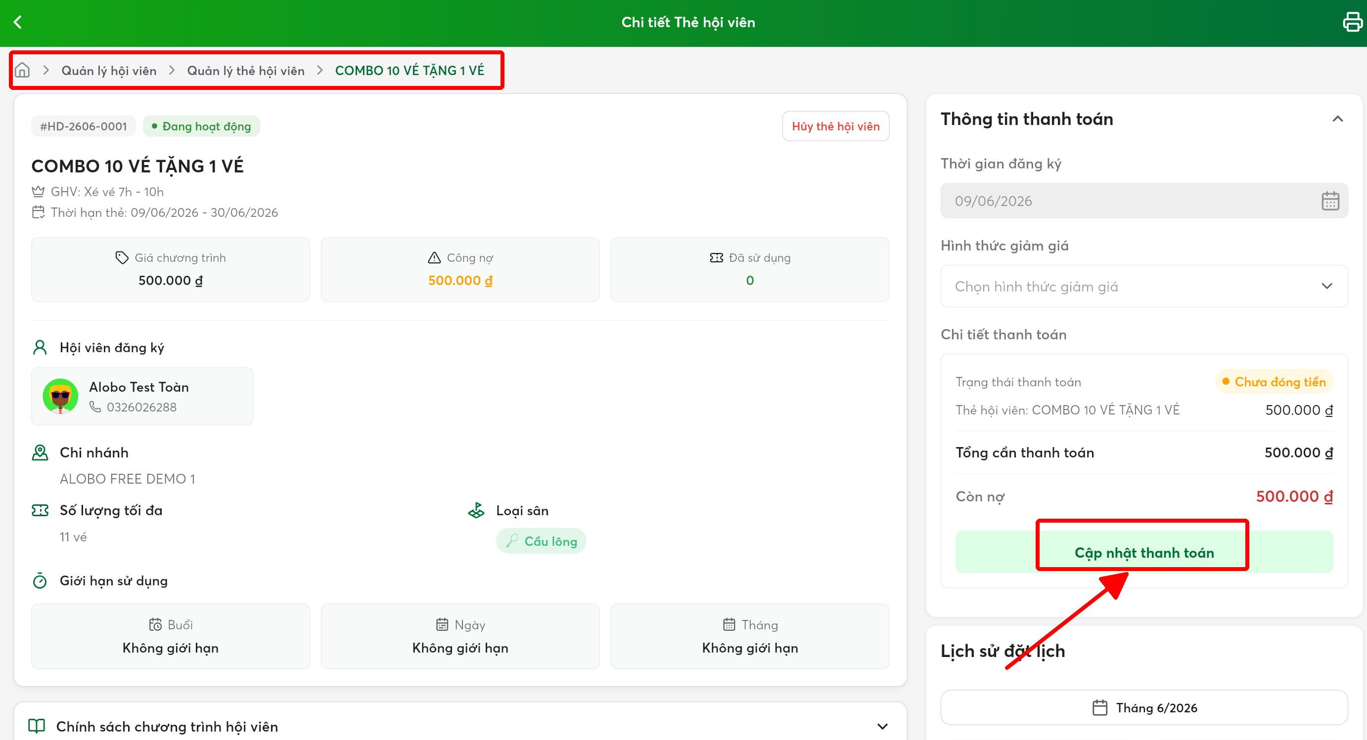Print the membership card details
Image resolution: width=1367 pixels, height=740 pixels.
[1352, 22]
